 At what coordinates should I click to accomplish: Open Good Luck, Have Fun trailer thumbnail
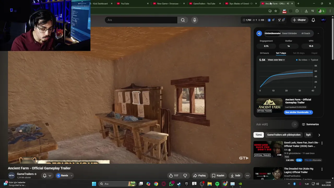268,149
